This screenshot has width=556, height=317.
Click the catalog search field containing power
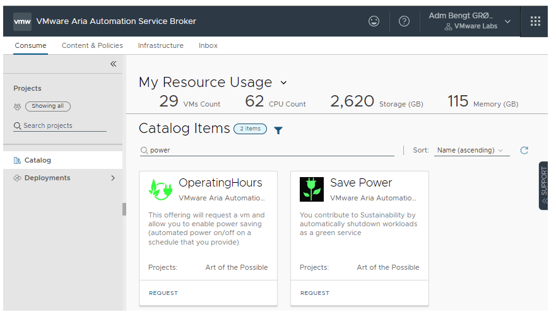[267, 151]
